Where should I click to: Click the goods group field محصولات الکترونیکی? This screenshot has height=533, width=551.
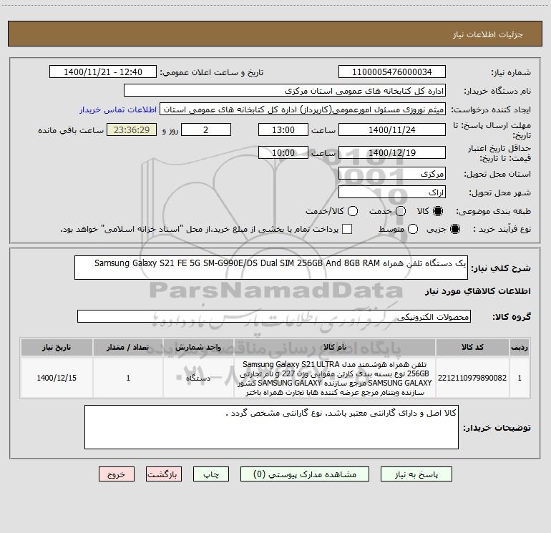[x=274, y=316]
